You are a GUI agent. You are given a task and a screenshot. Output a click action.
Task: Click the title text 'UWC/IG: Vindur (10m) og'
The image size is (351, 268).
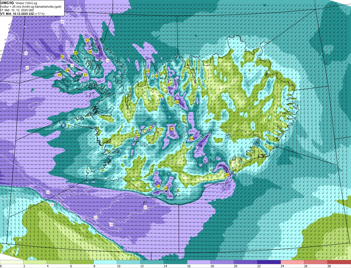[19, 3]
